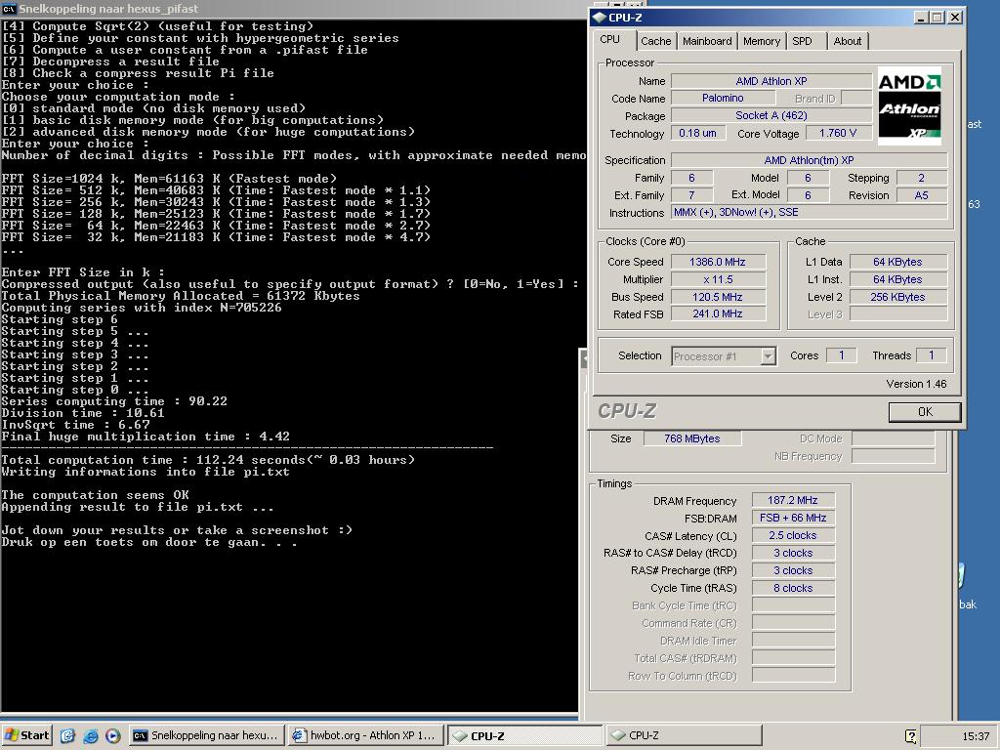Click the Instructions field MMX, 3DNow!, SSE
The width and height of the screenshot is (1000, 750).
click(810, 212)
